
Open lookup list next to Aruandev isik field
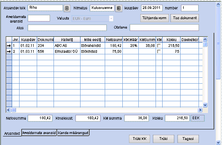point(67,8)
